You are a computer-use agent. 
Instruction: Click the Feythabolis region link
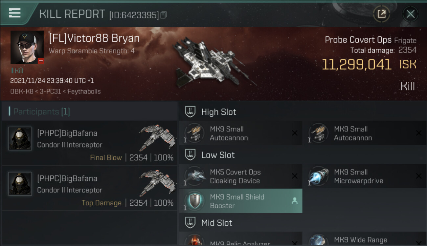(84, 92)
